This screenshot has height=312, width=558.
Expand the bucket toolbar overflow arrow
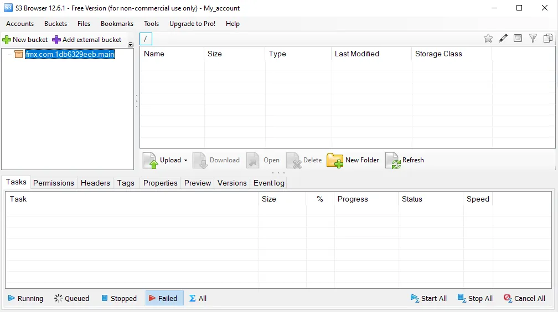pos(131,45)
